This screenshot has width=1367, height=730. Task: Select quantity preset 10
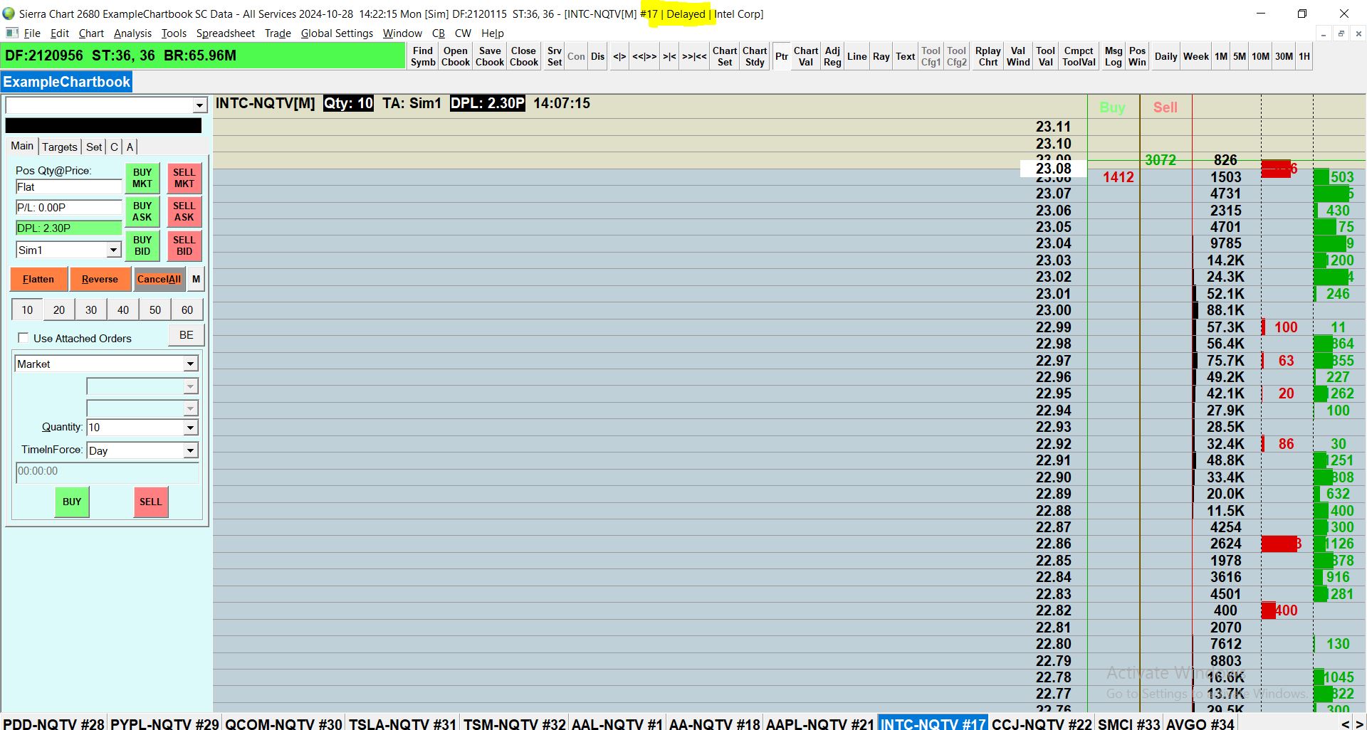tap(27, 310)
